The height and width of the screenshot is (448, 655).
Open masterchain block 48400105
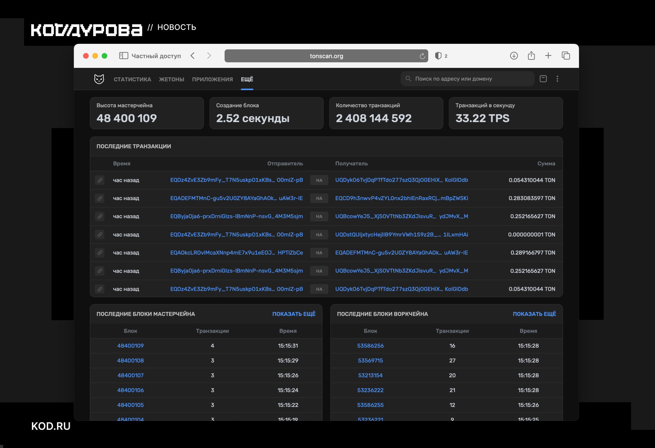coord(130,405)
